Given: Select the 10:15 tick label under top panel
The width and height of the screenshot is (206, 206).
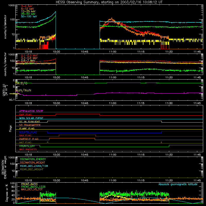Looking at the screenshot, I should pos(28,52).
